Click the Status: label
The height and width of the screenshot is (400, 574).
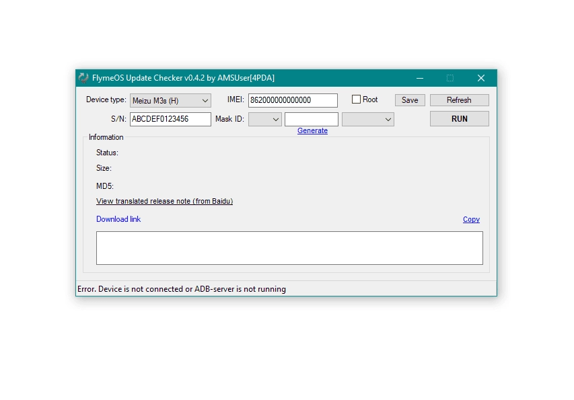pos(107,153)
